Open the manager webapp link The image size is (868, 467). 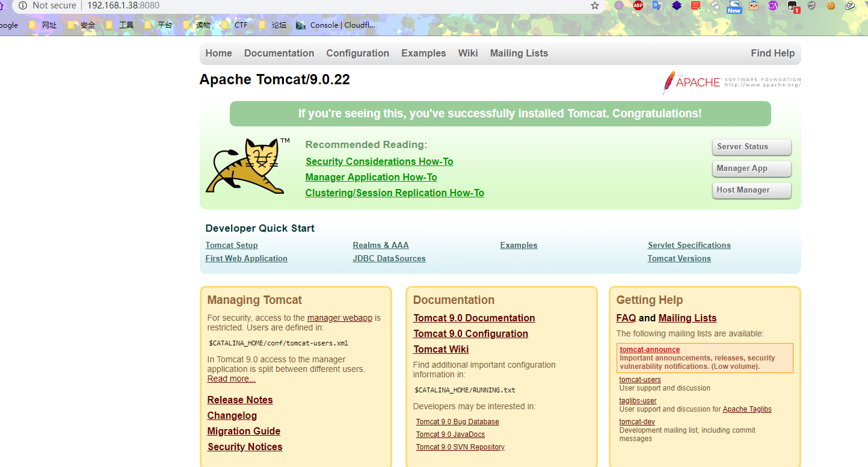pos(340,318)
